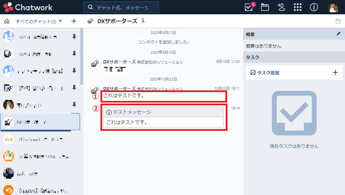Click the DXサポーターズ sender name on 10月22日 message
The width and height of the screenshot is (345, 195).
click(x=120, y=88)
